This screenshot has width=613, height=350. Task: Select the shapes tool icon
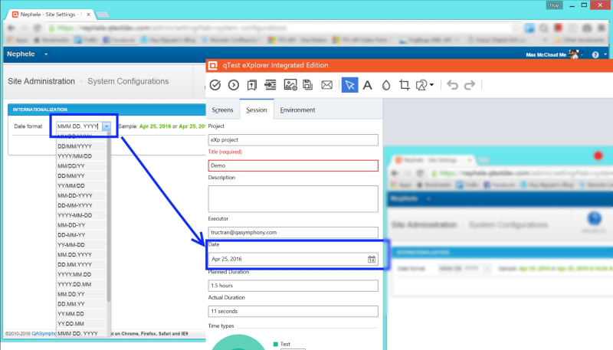tap(421, 85)
